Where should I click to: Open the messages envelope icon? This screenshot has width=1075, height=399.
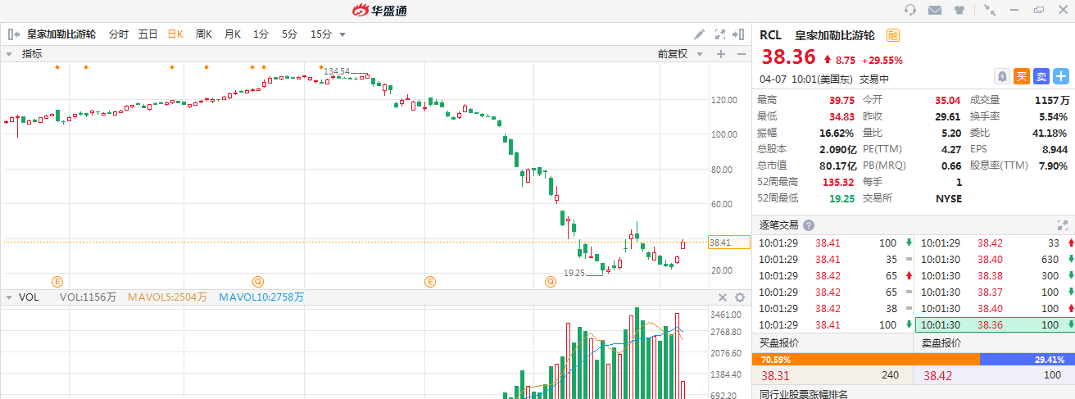(x=934, y=10)
